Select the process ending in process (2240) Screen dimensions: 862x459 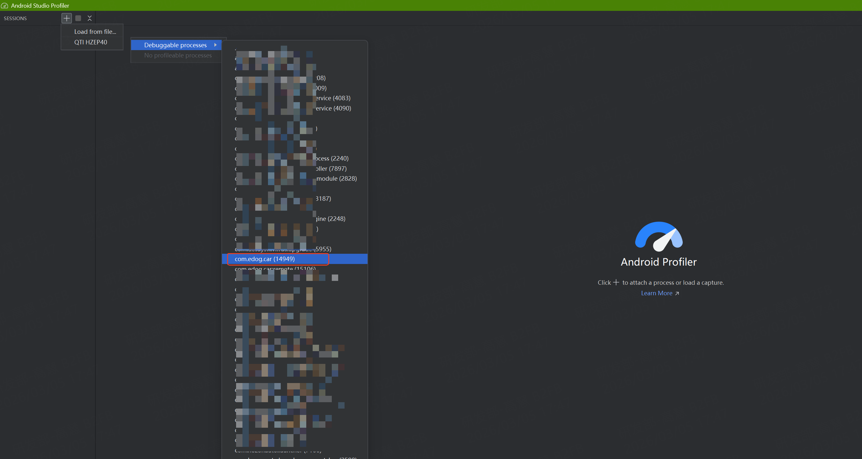pyautogui.click(x=294, y=158)
